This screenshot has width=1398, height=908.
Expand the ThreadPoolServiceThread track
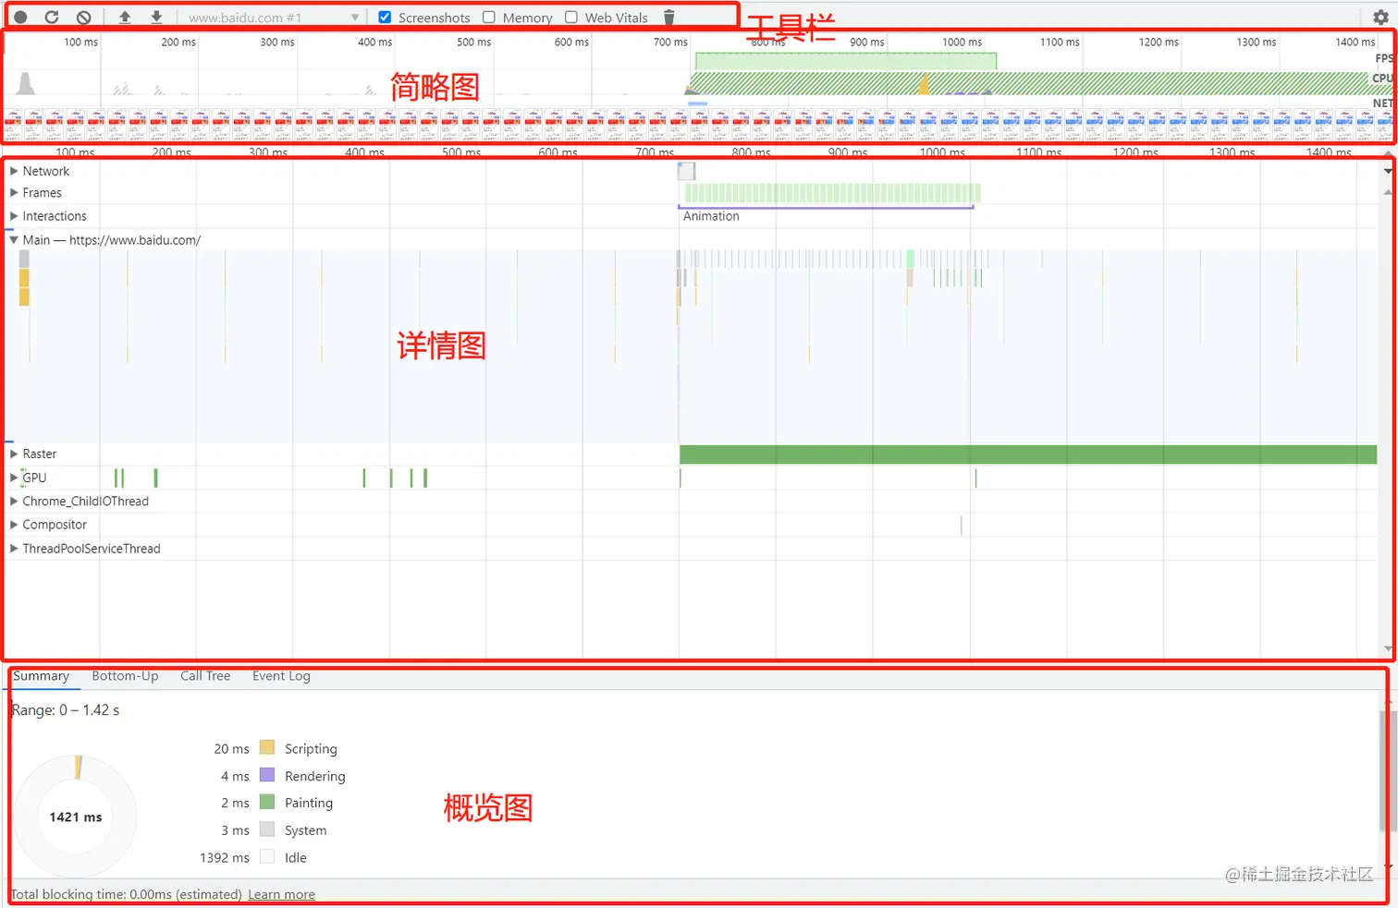click(14, 549)
